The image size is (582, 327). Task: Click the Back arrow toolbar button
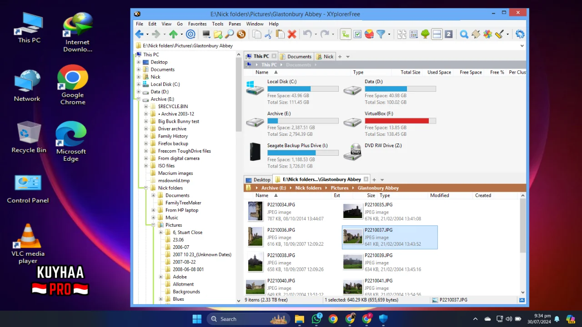click(x=139, y=34)
